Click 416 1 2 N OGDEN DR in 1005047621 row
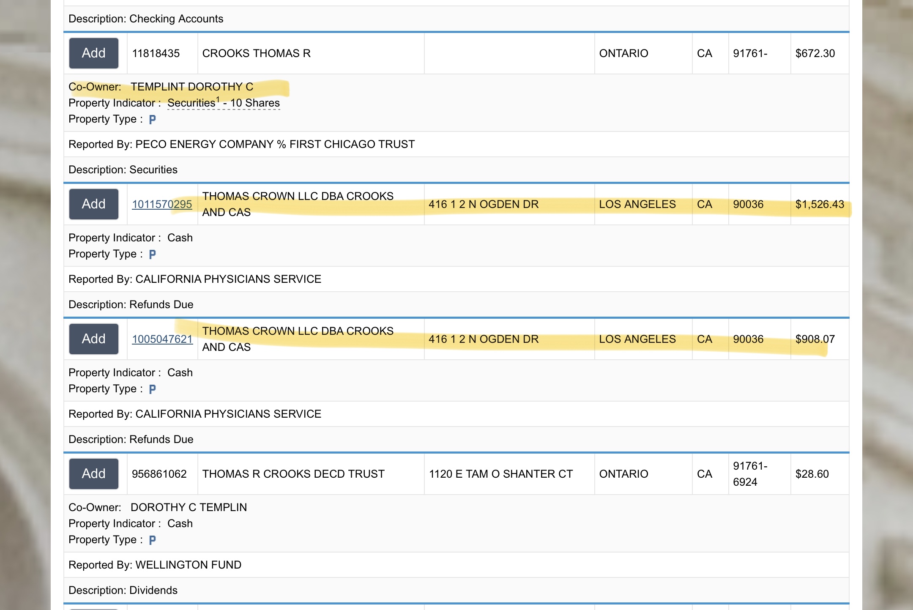 pos(484,339)
